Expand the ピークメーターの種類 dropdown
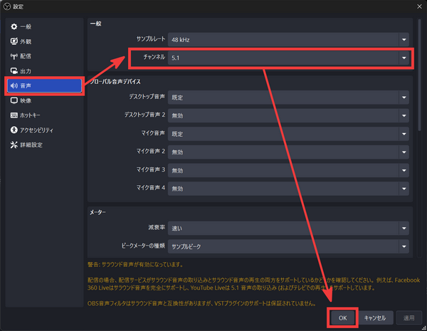427x331 pixels. [x=288, y=246]
